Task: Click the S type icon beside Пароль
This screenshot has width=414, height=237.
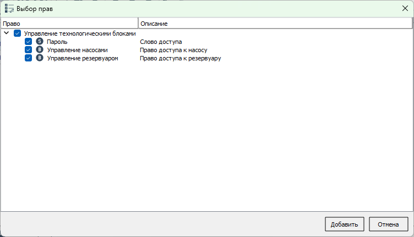Action: tap(40, 42)
